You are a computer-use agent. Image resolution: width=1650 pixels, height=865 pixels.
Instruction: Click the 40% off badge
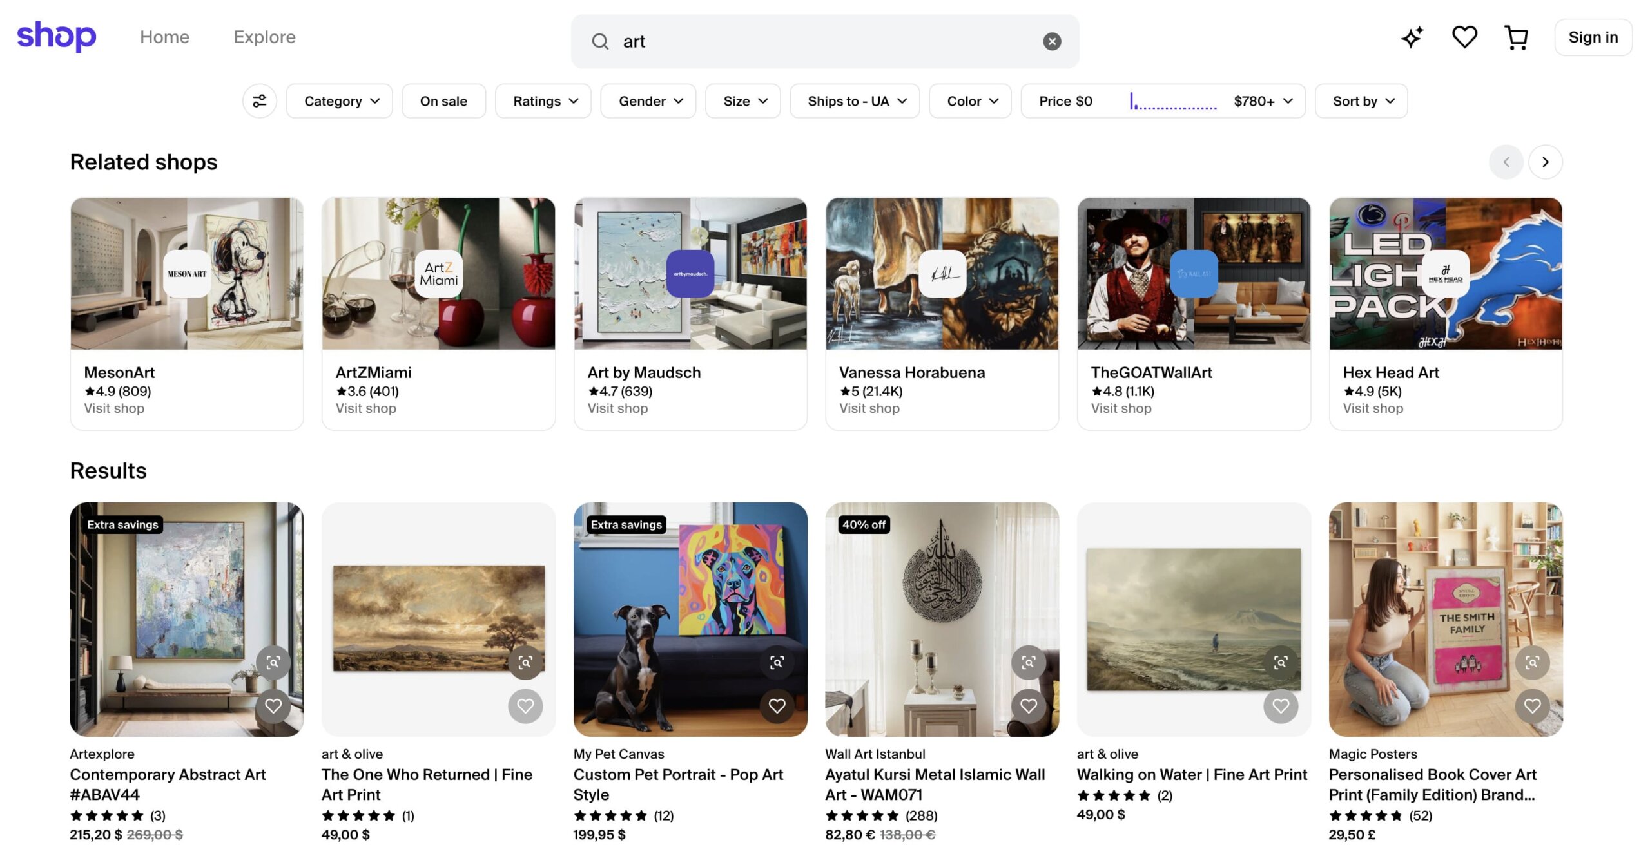click(x=864, y=525)
